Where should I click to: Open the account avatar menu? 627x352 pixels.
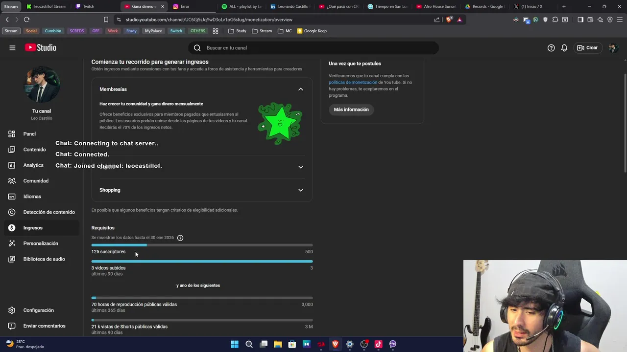pos(613,48)
